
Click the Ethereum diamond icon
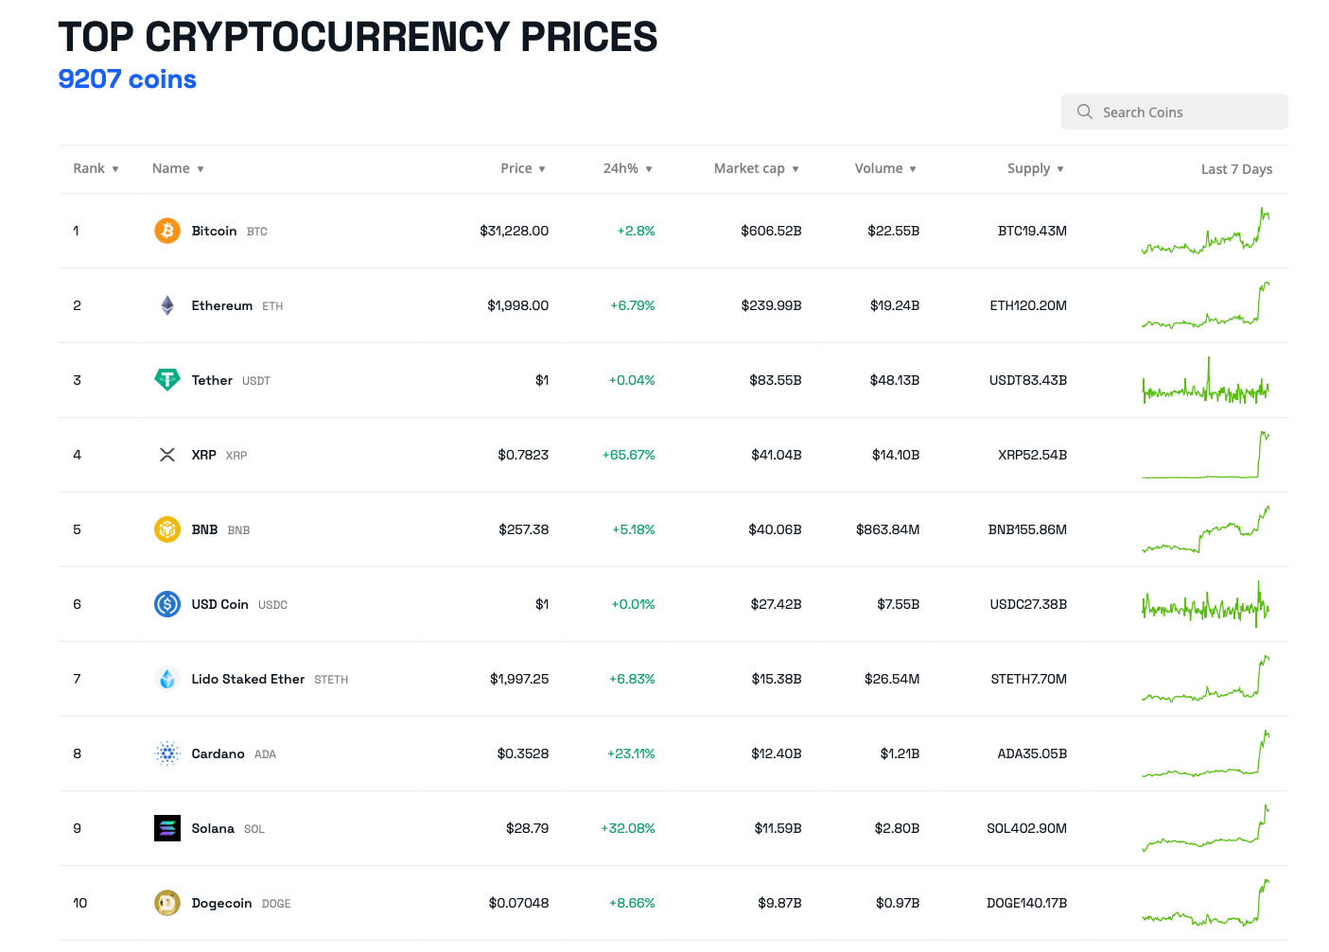pos(167,305)
